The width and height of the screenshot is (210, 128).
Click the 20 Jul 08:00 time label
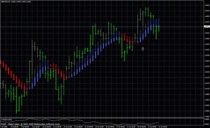coord(141,127)
